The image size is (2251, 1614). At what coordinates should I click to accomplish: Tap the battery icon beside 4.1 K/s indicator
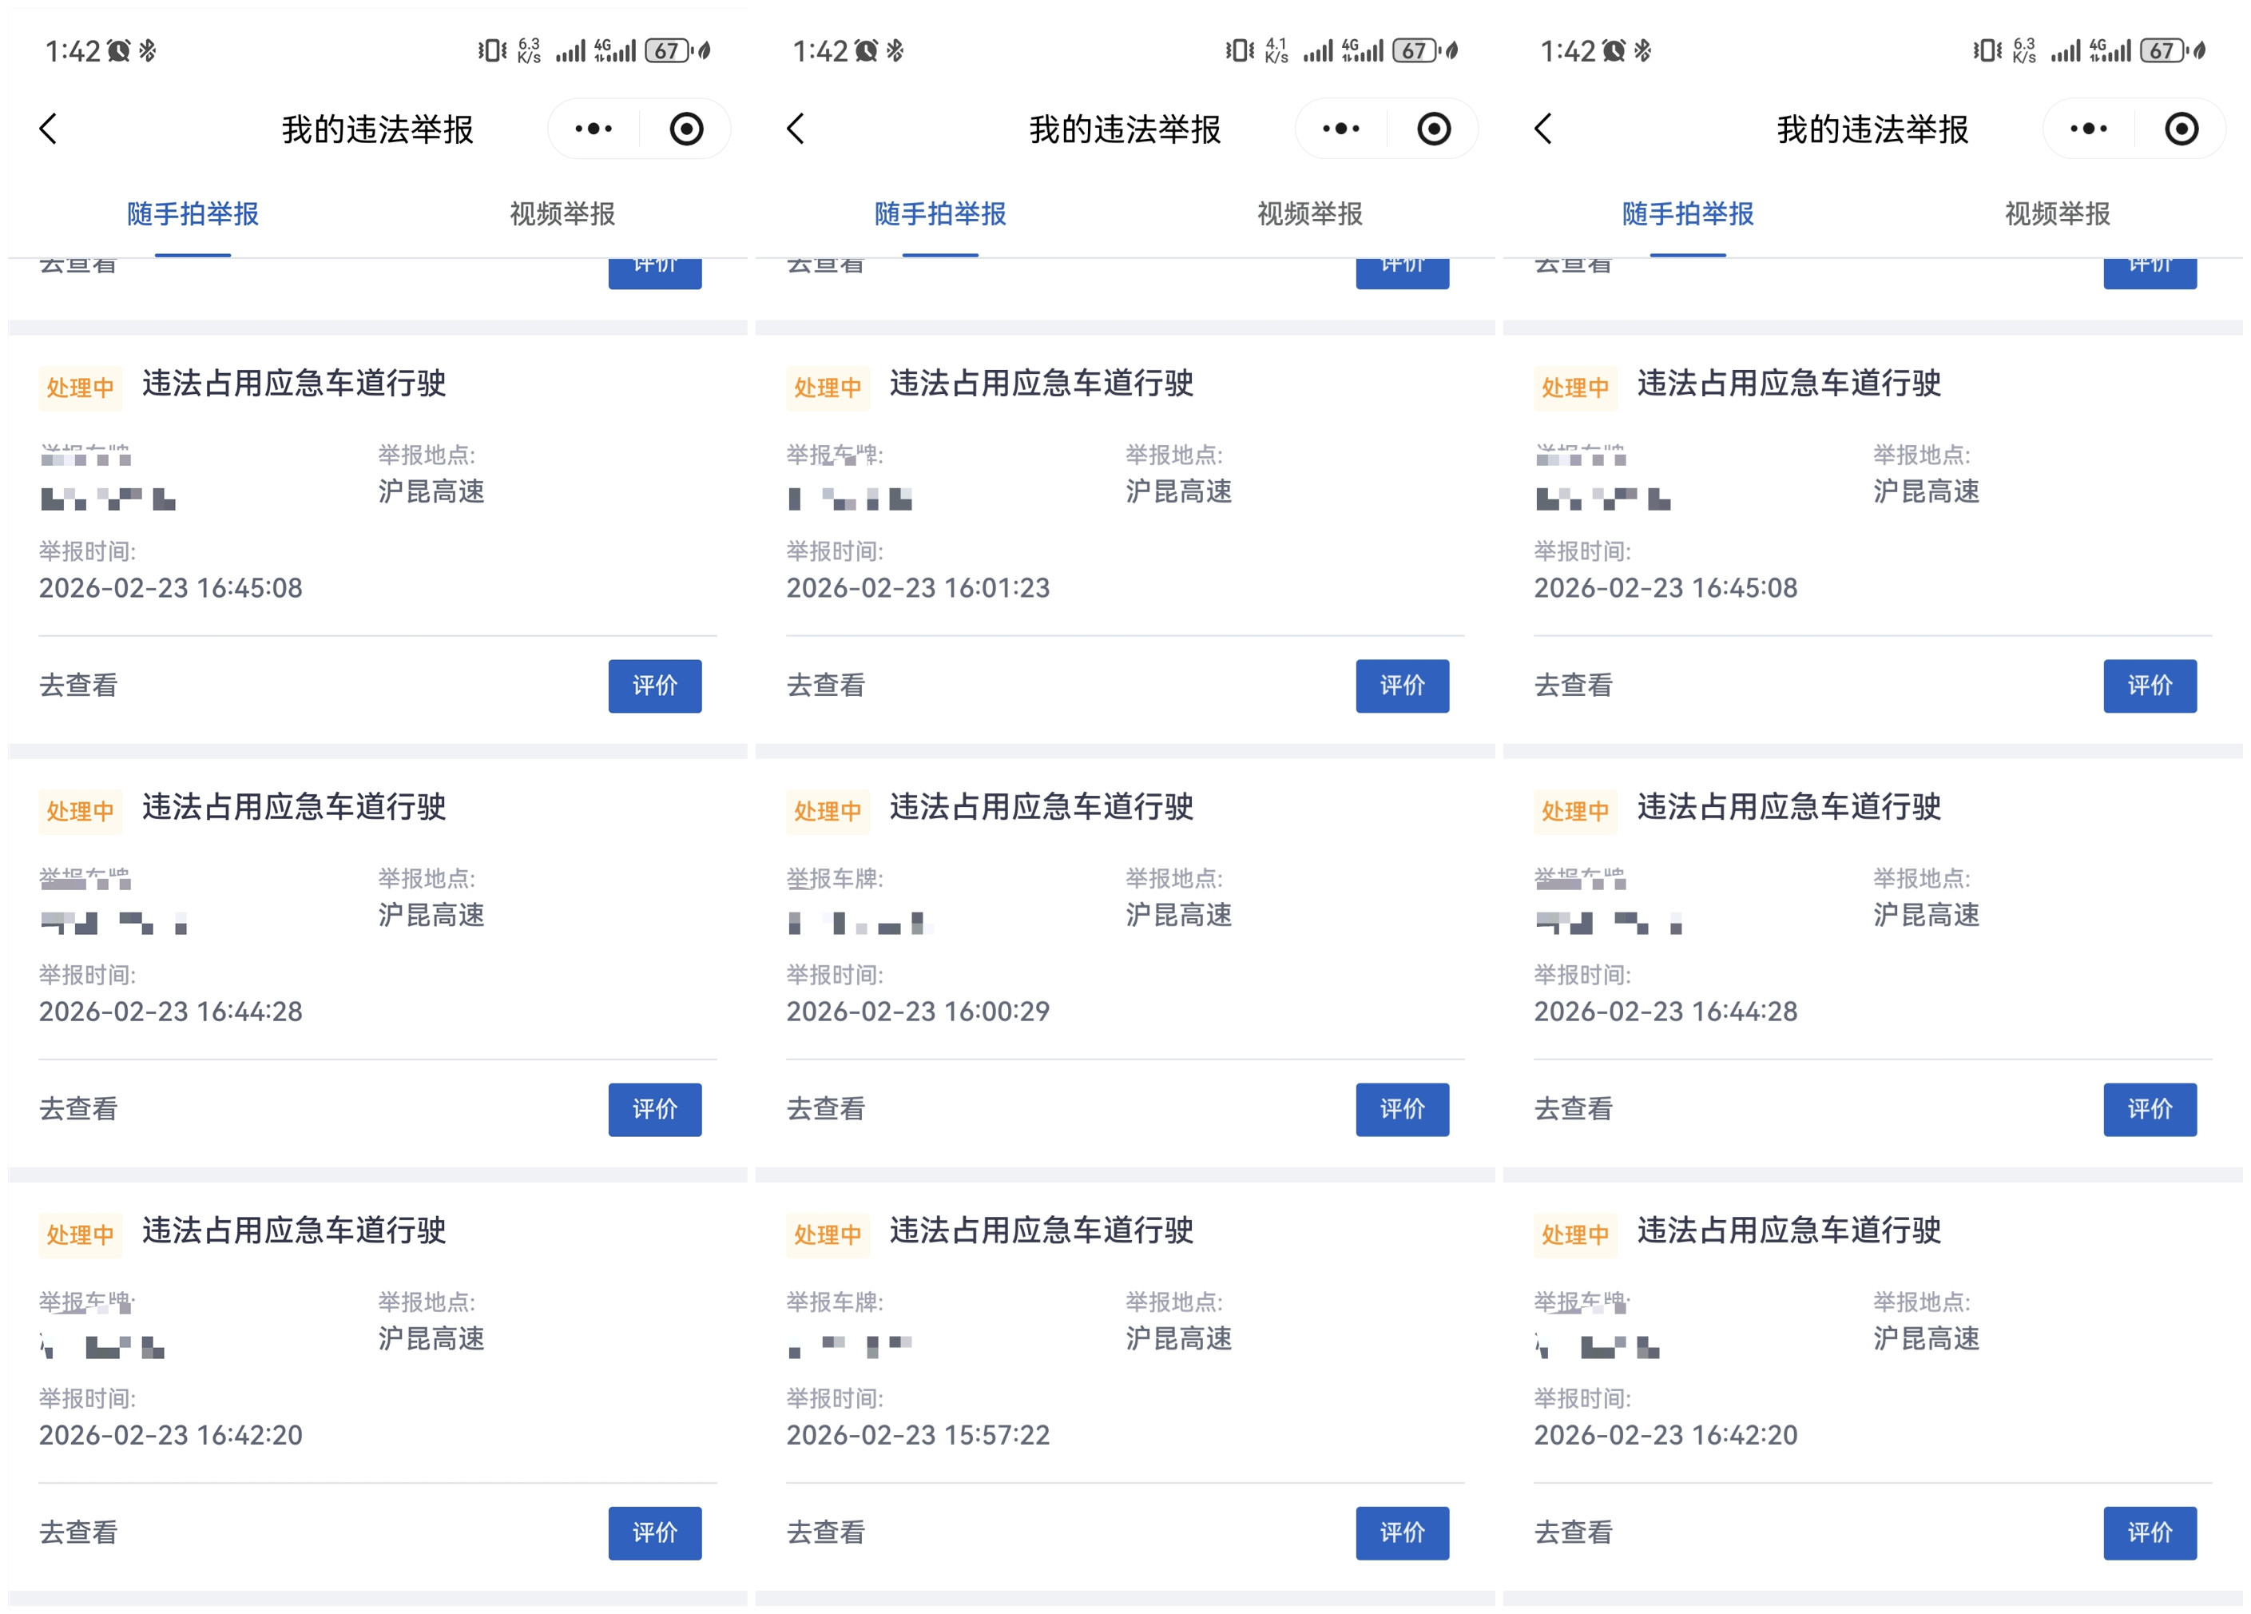click(x=1415, y=50)
